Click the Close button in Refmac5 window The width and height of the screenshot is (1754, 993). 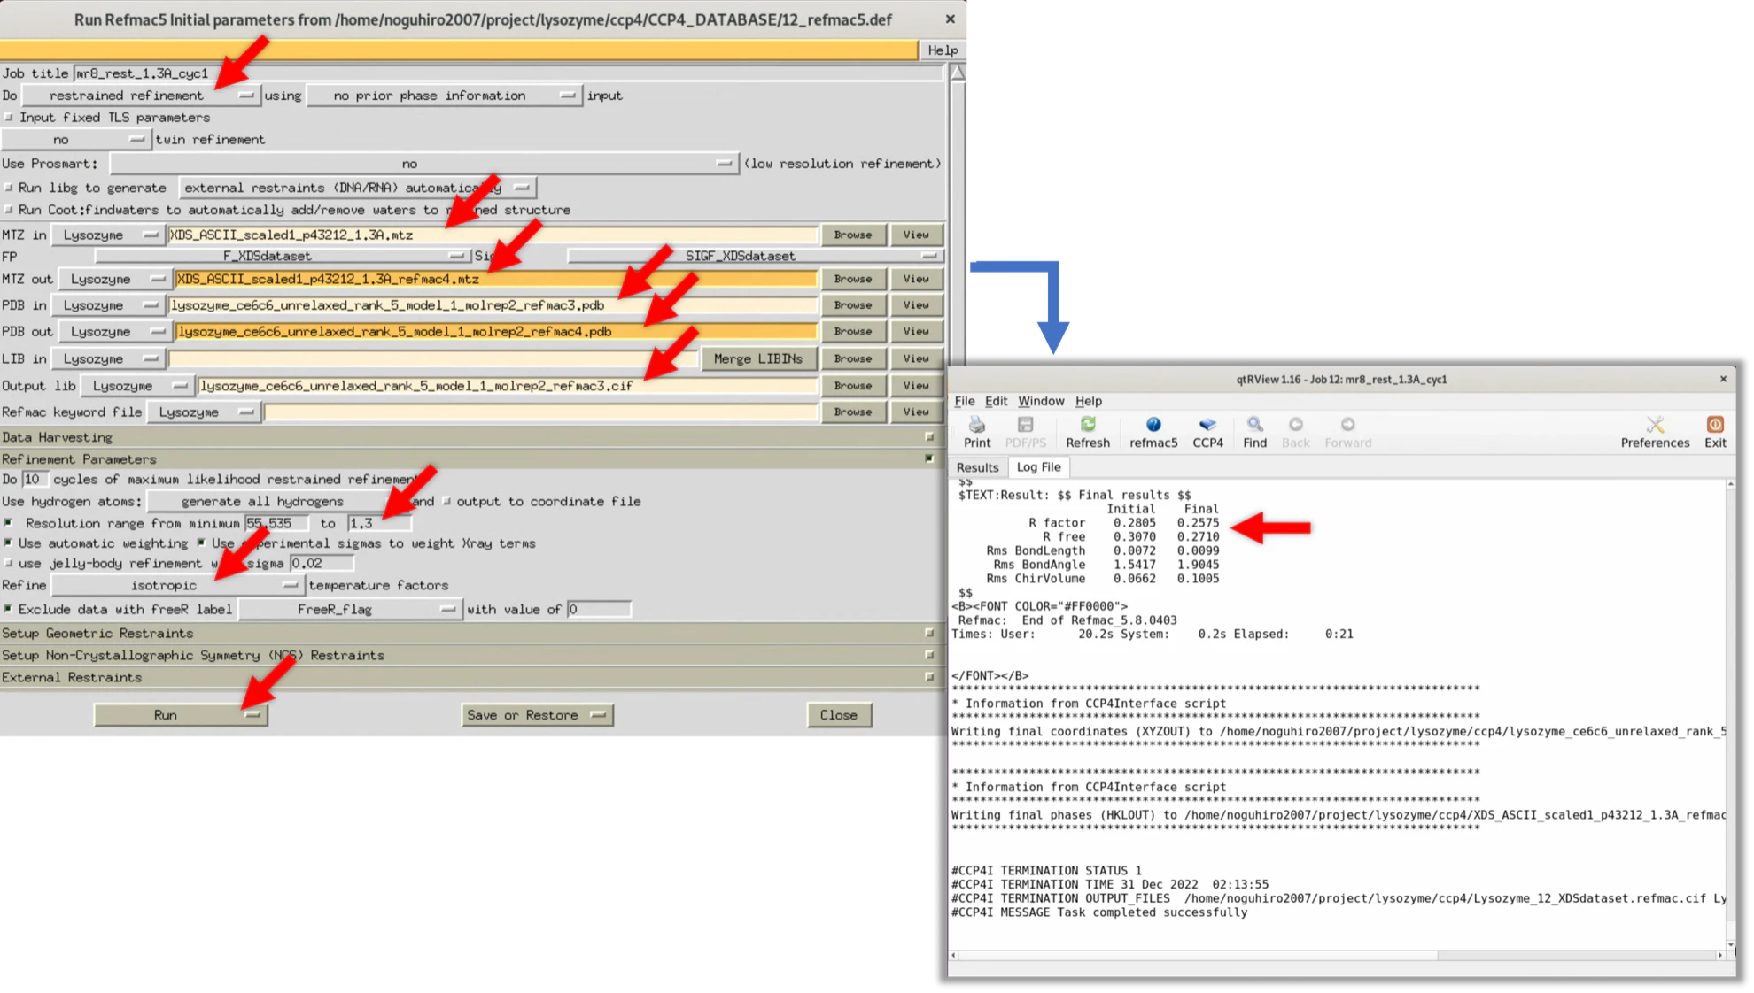[x=838, y=715]
